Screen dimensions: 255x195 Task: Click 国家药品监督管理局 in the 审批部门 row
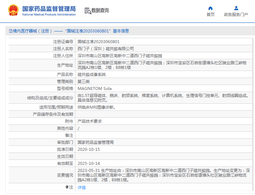95,142
